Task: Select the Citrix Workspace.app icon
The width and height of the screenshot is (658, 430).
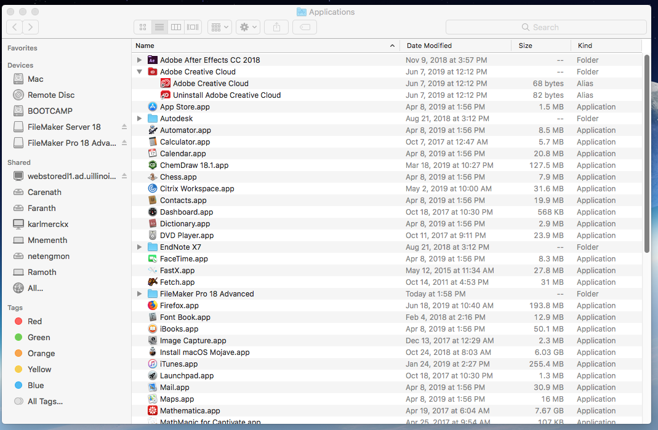Action: (x=152, y=189)
